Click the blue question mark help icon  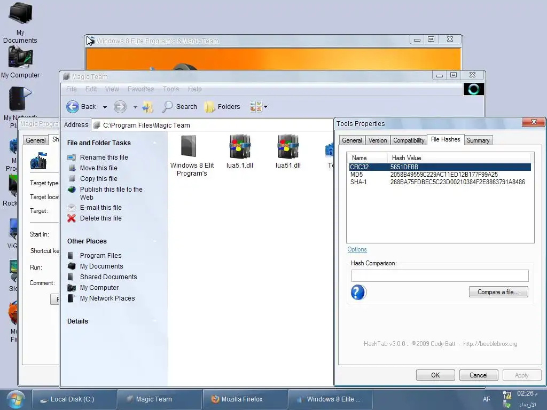[x=358, y=292]
